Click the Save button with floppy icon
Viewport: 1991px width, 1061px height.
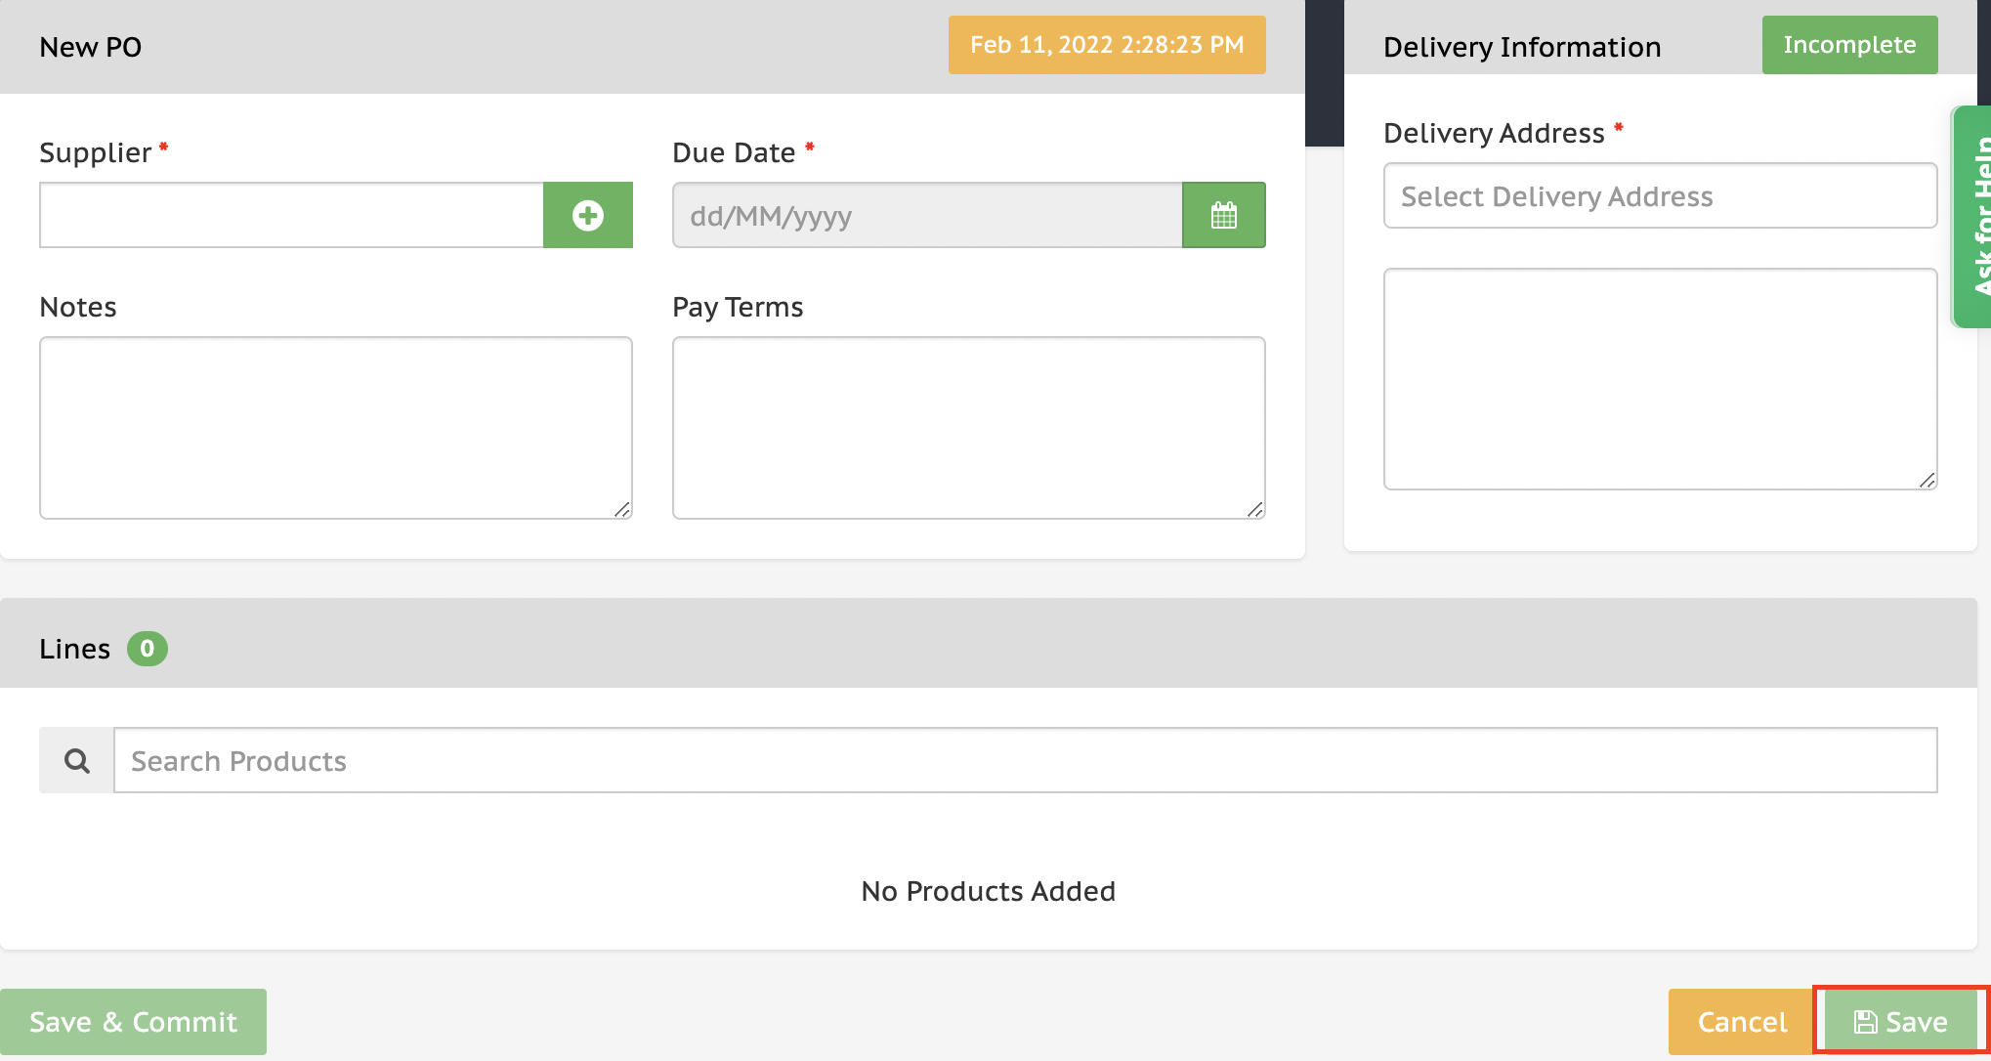click(x=1900, y=1022)
